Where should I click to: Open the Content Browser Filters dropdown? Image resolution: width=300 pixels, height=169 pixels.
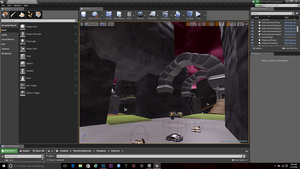(x=50, y=156)
